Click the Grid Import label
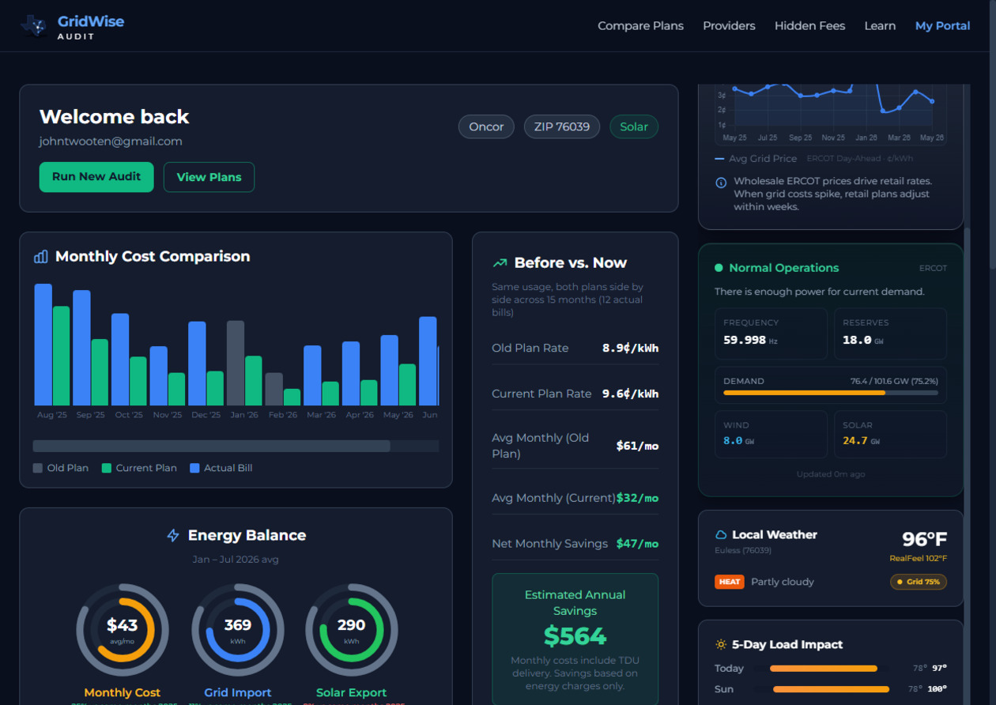996x705 pixels. [238, 692]
